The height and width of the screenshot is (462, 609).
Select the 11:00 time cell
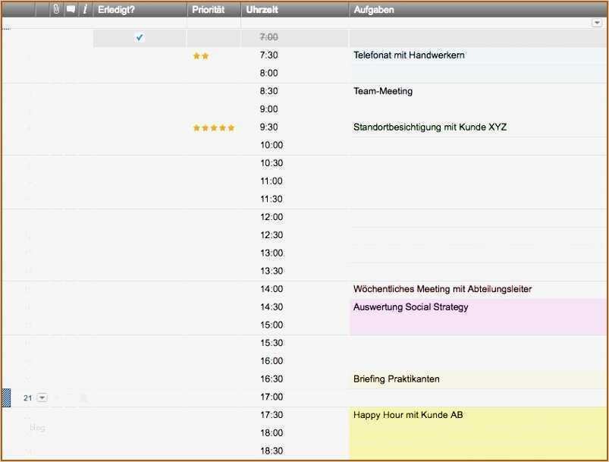(x=295, y=181)
